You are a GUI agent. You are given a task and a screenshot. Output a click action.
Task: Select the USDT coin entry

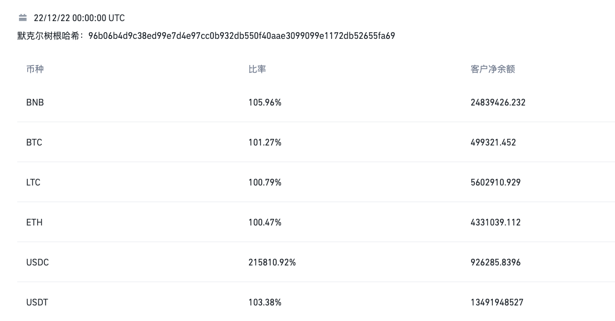click(37, 303)
